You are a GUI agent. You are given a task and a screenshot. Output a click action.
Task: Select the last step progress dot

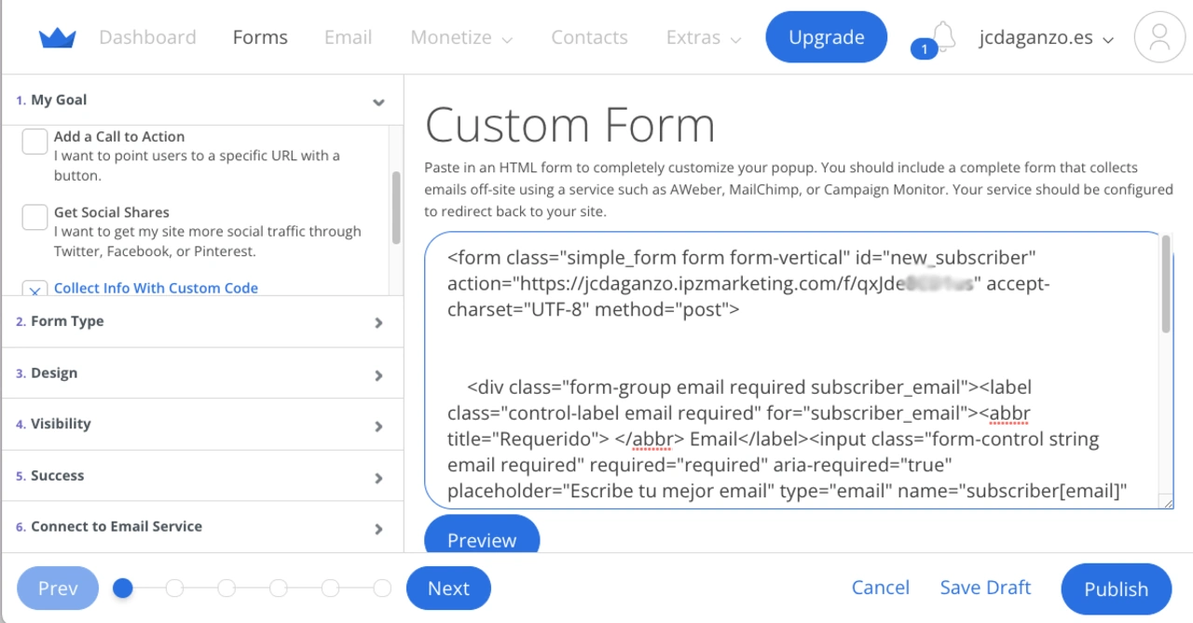click(x=382, y=588)
